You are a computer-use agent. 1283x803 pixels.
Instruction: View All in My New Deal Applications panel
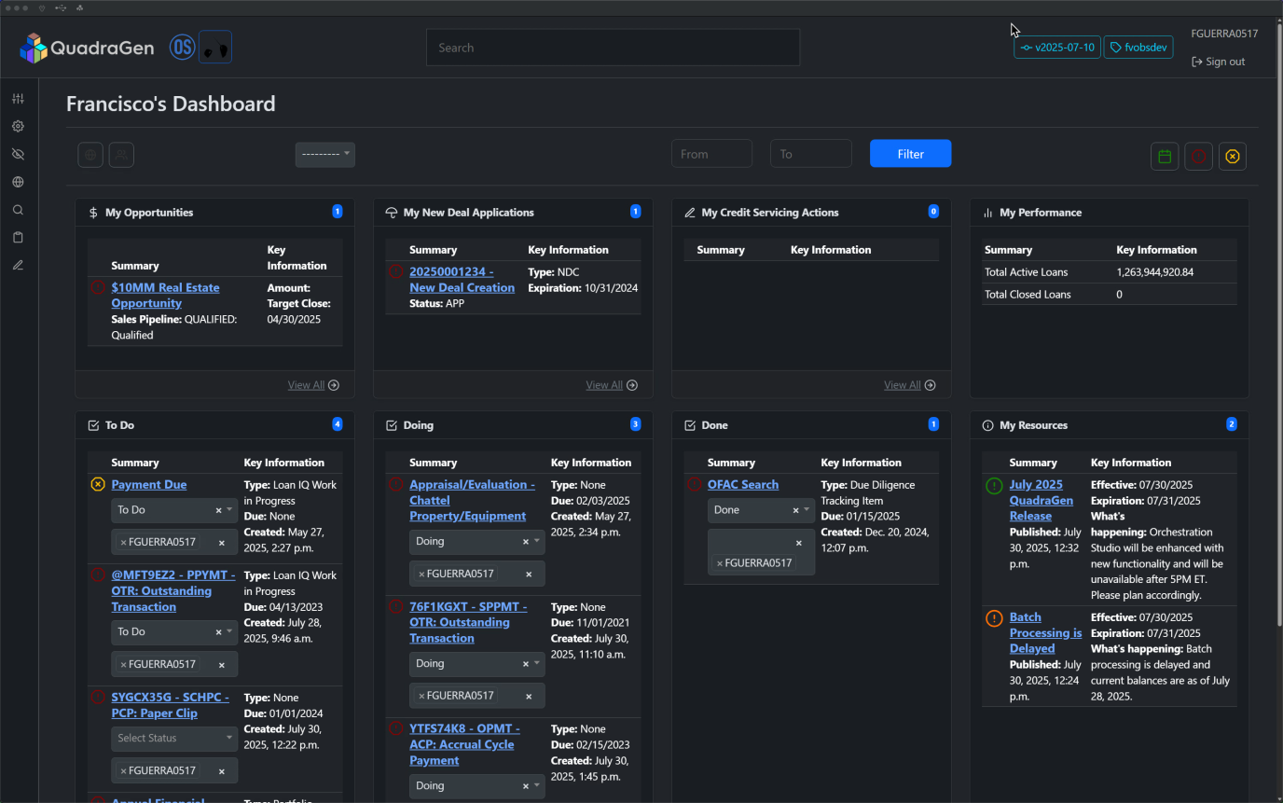click(612, 385)
